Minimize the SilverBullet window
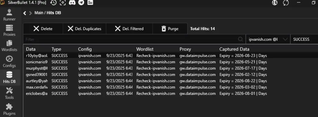Viewport: 318px width, 117px height. pyautogui.click(x=299, y=3)
